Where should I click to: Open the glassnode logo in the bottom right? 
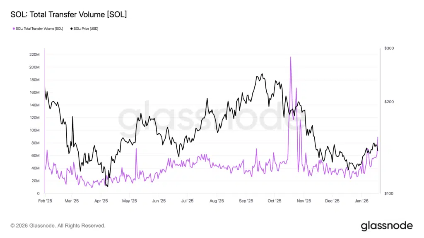386,226
